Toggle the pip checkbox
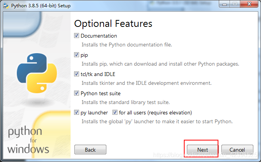Viewport: 261px width, 162px height. point(76,55)
